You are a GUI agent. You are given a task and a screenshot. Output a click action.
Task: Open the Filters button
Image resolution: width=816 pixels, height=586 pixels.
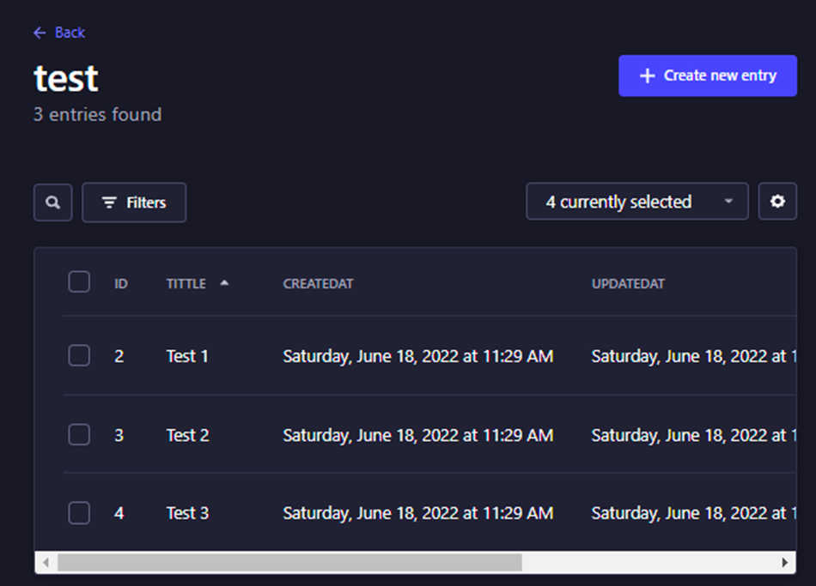(x=134, y=202)
